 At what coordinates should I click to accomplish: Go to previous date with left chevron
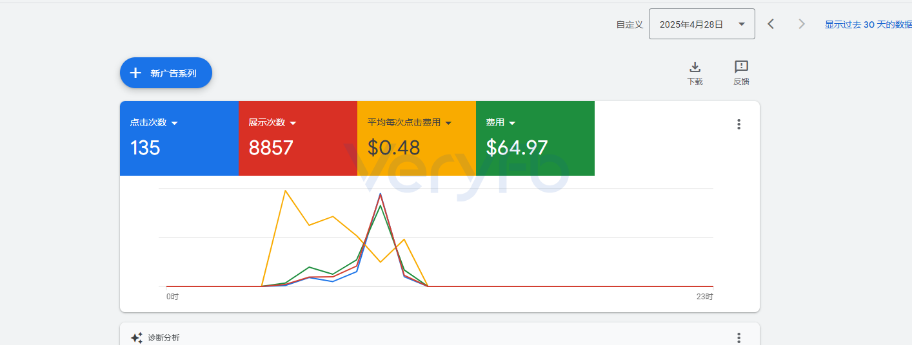tap(770, 24)
